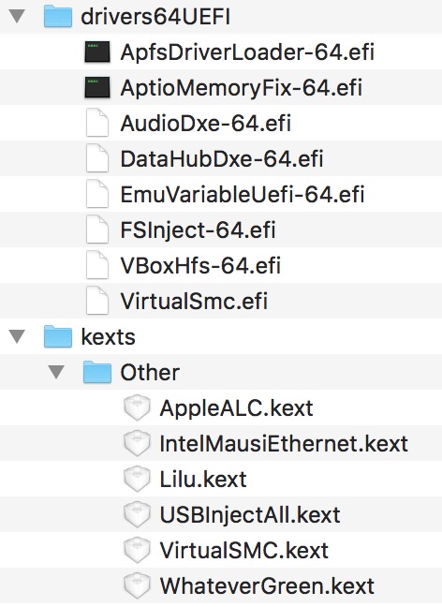The height and width of the screenshot is (607, 442).
Task: Click the AptioMemoryFix-64.efi terminal icon
Action: (x=97, y=87)
